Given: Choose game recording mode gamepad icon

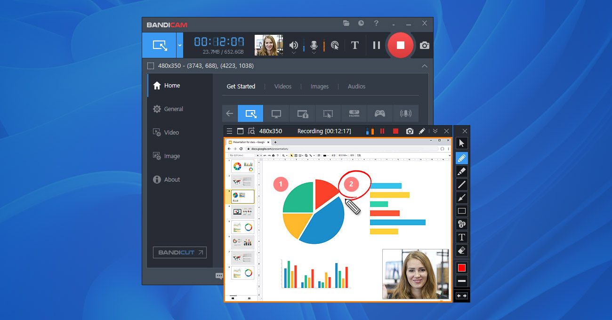Looking at the screenshot, I should (x=379, y=113).
